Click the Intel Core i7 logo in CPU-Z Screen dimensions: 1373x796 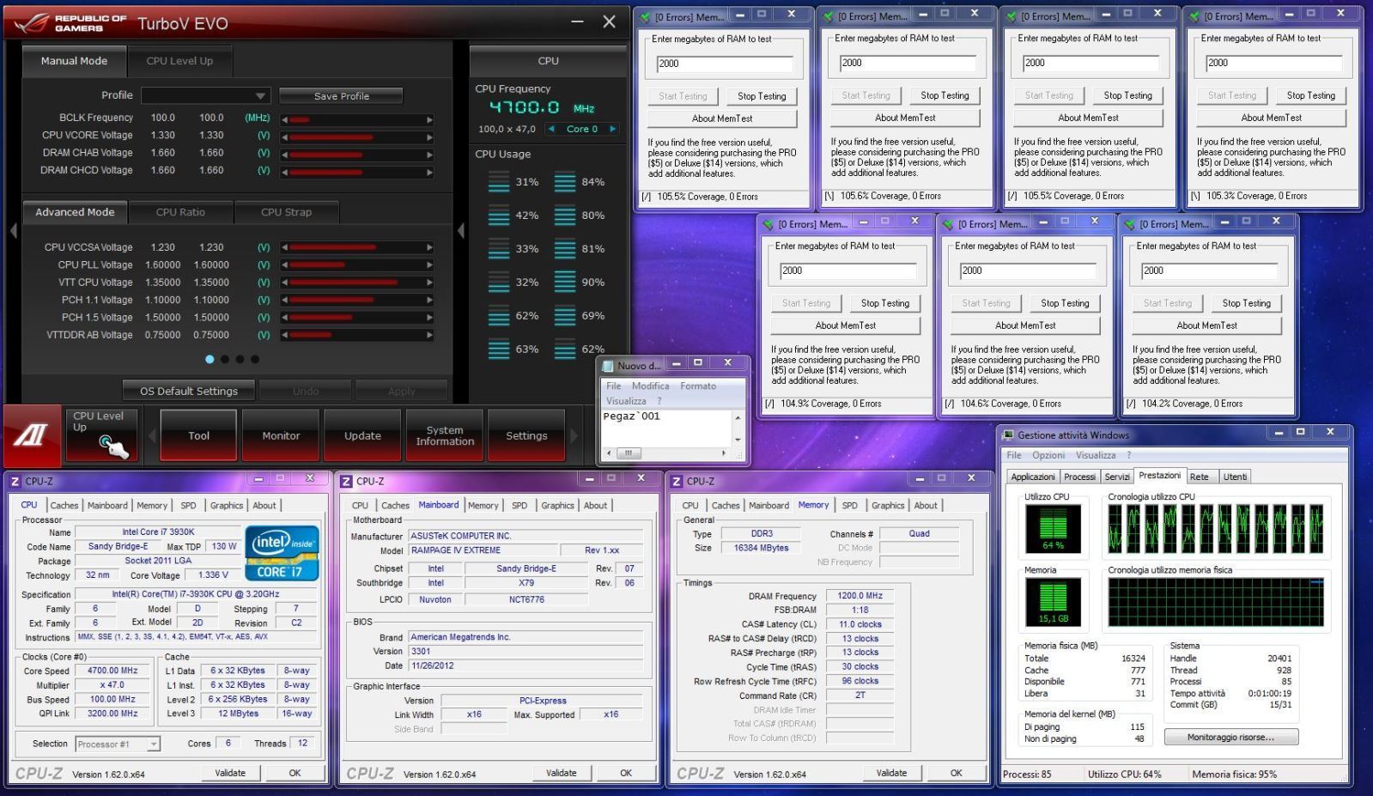[282, 554]
